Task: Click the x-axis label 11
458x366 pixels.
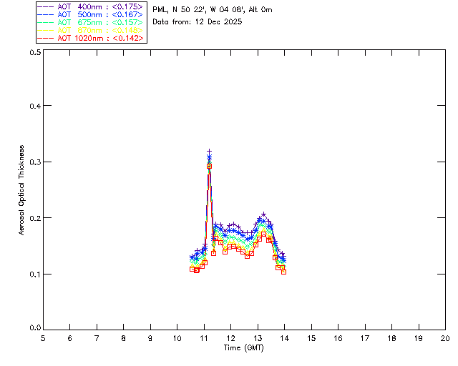Action: pyautogui.click(x=204, y=338)
